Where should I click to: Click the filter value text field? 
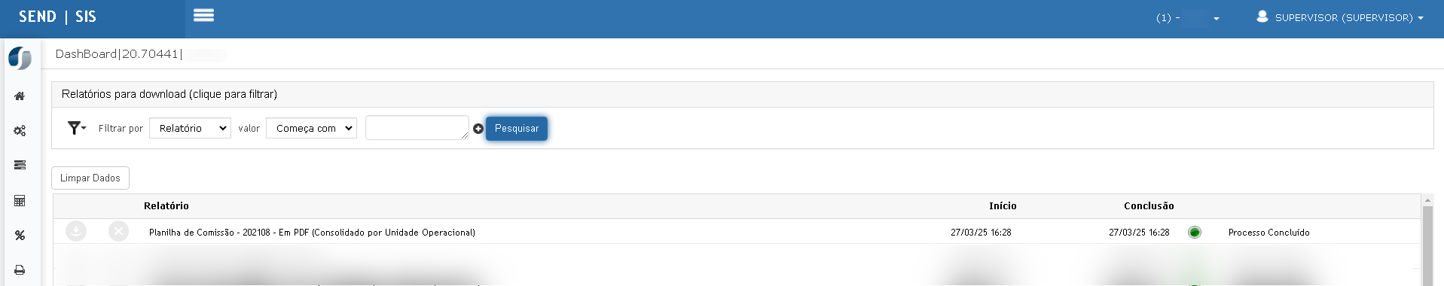(x=417, y=128)
